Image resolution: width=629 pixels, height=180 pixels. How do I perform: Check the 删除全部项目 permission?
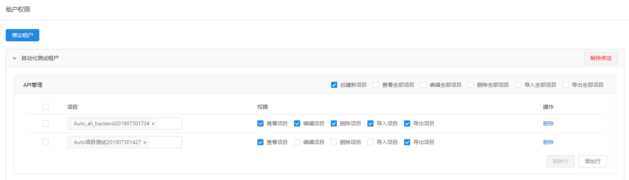pyautogui.click(x=471, y=85)
